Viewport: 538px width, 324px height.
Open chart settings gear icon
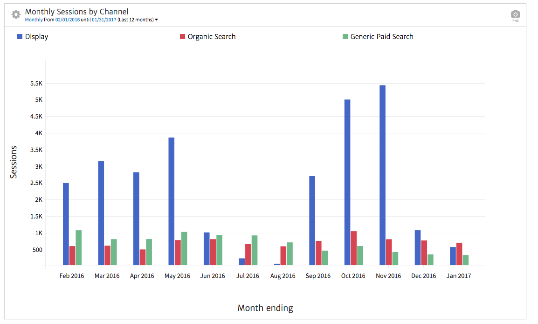tap(16, 14)
